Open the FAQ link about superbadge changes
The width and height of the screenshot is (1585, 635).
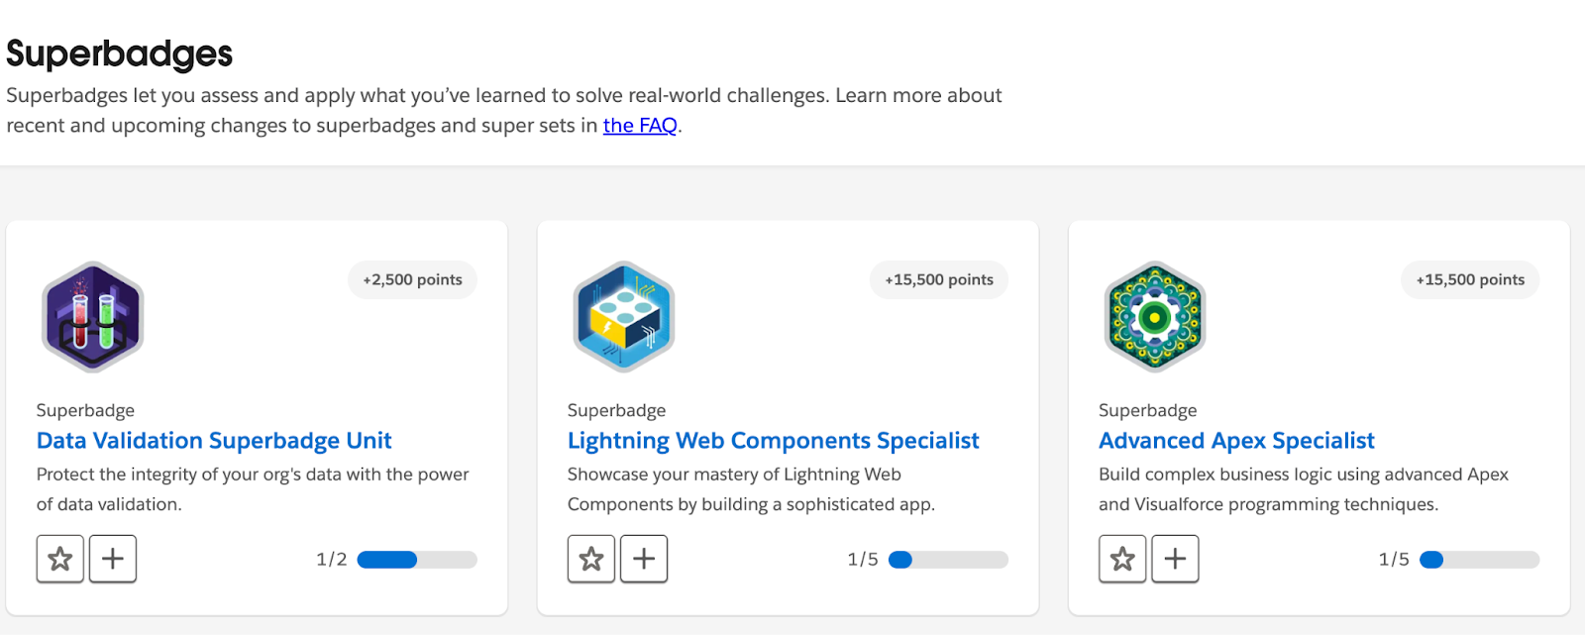coord(640,125)
